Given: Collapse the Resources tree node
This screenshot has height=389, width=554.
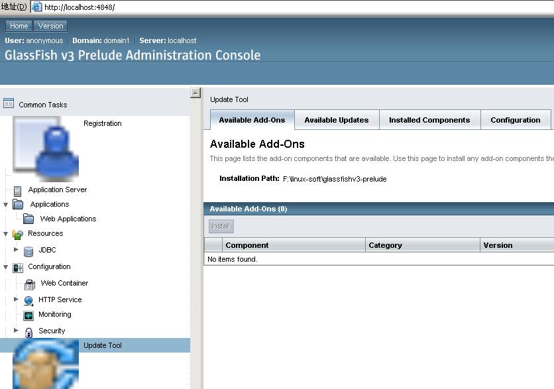Looking at the screenshot, I should [6, 234].
